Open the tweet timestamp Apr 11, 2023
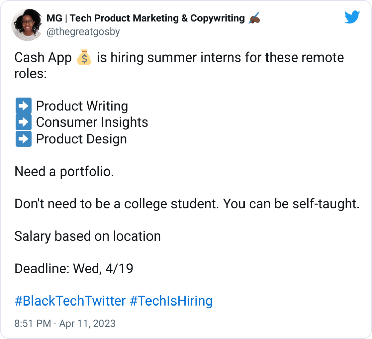 (87, 323)
